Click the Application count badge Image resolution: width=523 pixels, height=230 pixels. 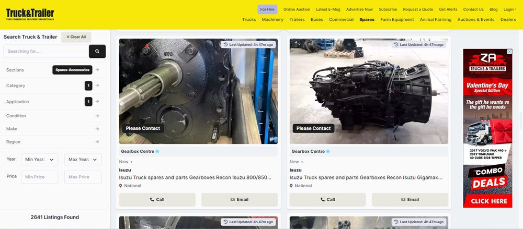coord(88,102)
